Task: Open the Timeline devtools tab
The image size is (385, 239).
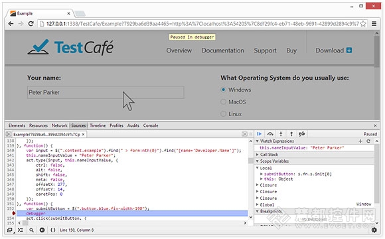Action: point(98,125)
